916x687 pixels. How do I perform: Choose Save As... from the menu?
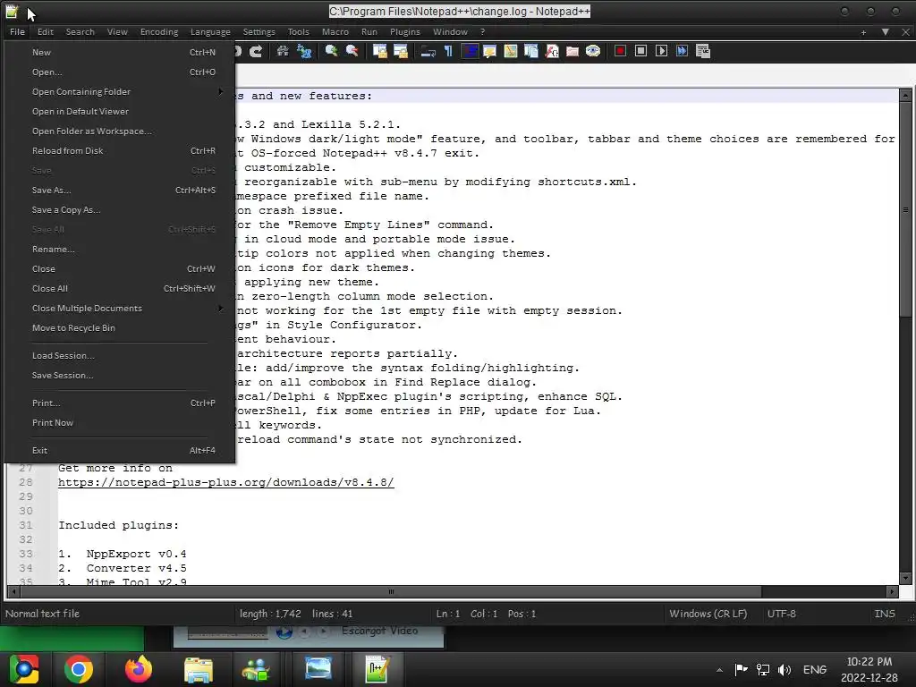[x=120, y=190]
